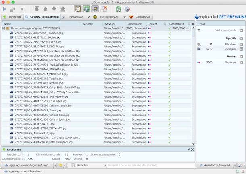Click availability checkmark in Sophie.jpg row
Image resolution: width=246 pixels, height=174 pixels.
[169, 37]
